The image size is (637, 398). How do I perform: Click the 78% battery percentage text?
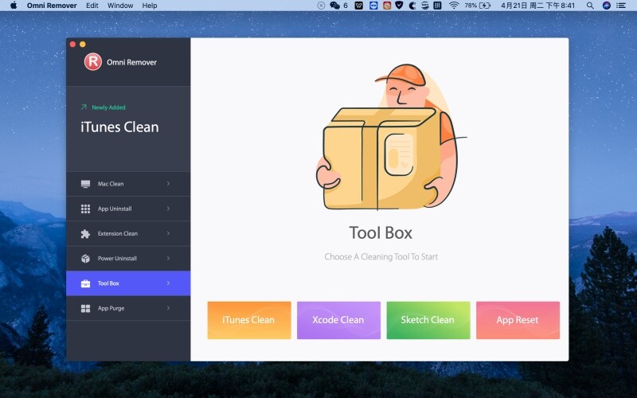click(471, 6)
